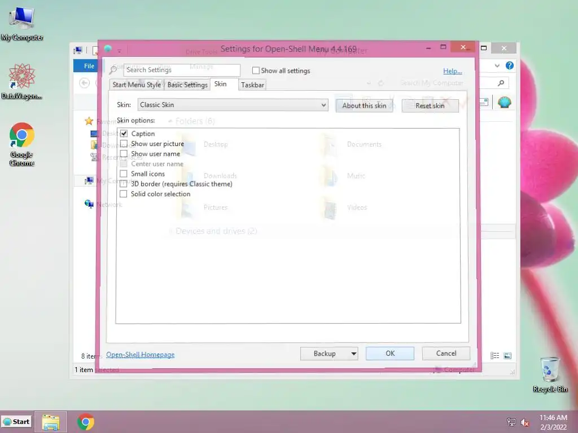
Task: Open the DataWagon desktop shortcut
Action: coord(22,81)
